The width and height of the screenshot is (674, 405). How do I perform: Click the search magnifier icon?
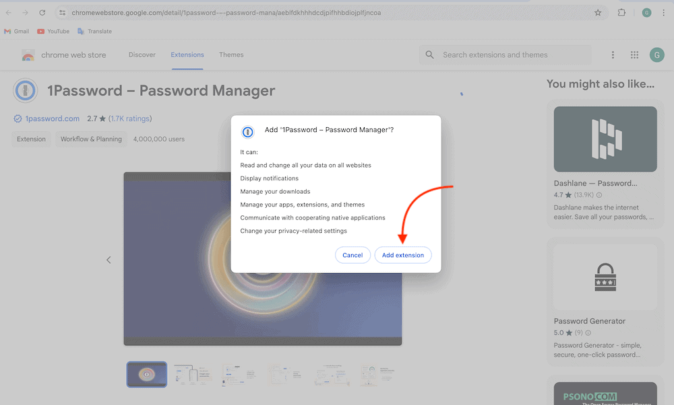point(429,55)
